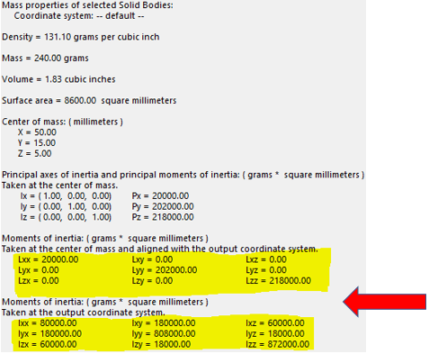
Task: Click the Coordinate system default line
Action: (x=79, y=15)
